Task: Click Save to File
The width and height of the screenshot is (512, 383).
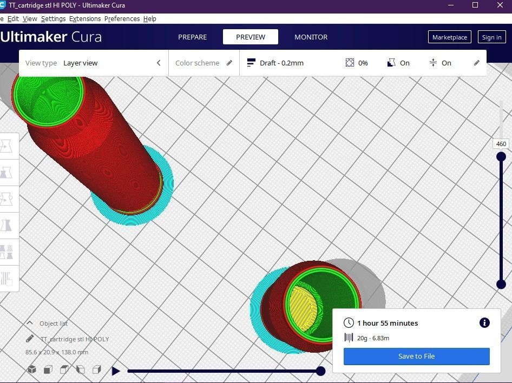Action: click(x=416, y=356)
